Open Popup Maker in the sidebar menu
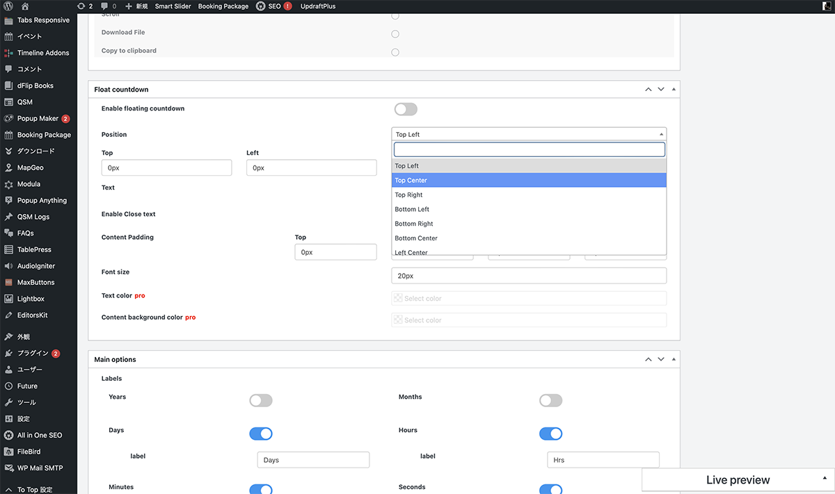The width and height of the screenshot is (835, 494). [38, 119]
